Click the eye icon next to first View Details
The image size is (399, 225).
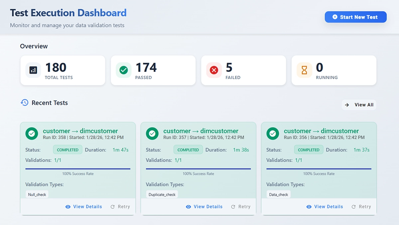(67, 206)
